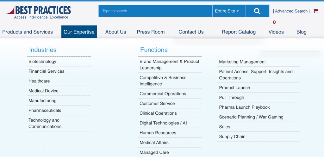Screen dimensions: 324x157
Task: Select the Our Expertise menu item
Action: pyautogui.click(x=79, y=32)
